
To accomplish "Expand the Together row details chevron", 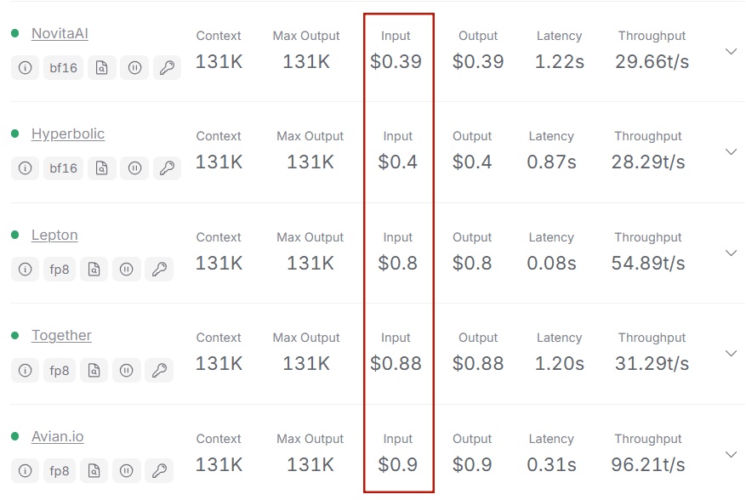I will coord(731,354).
